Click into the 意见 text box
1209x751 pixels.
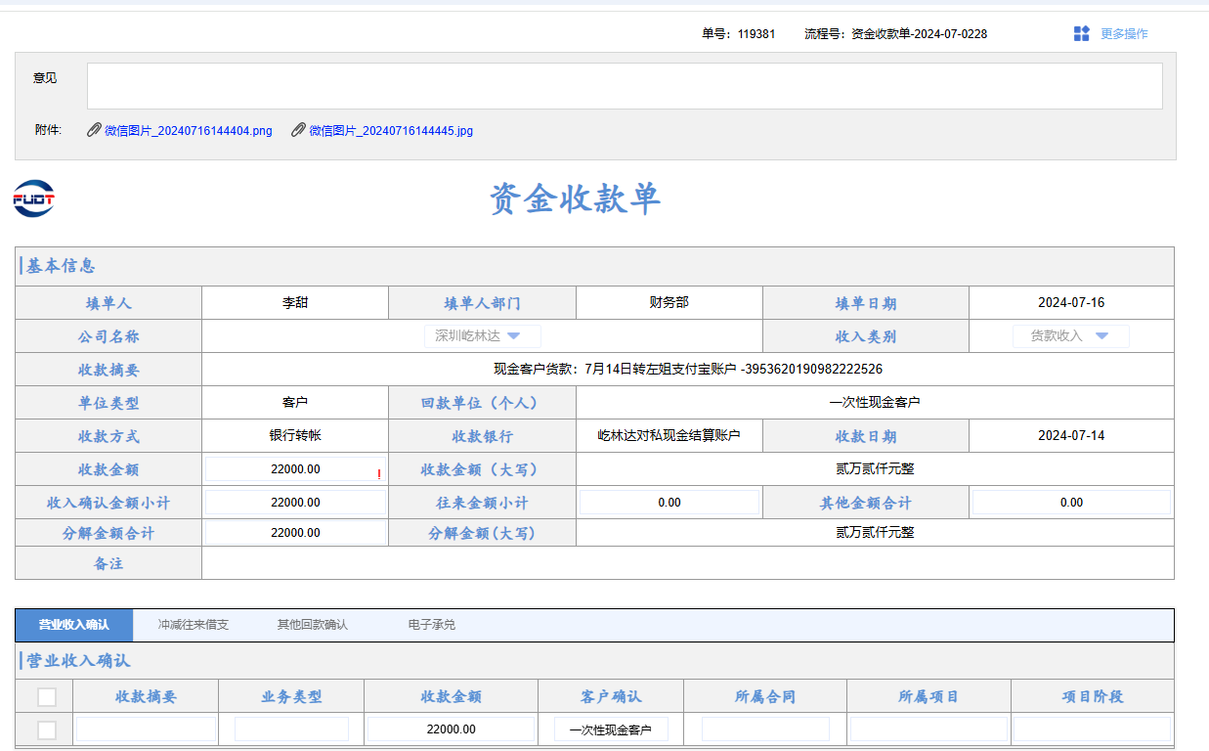point(624,86)
